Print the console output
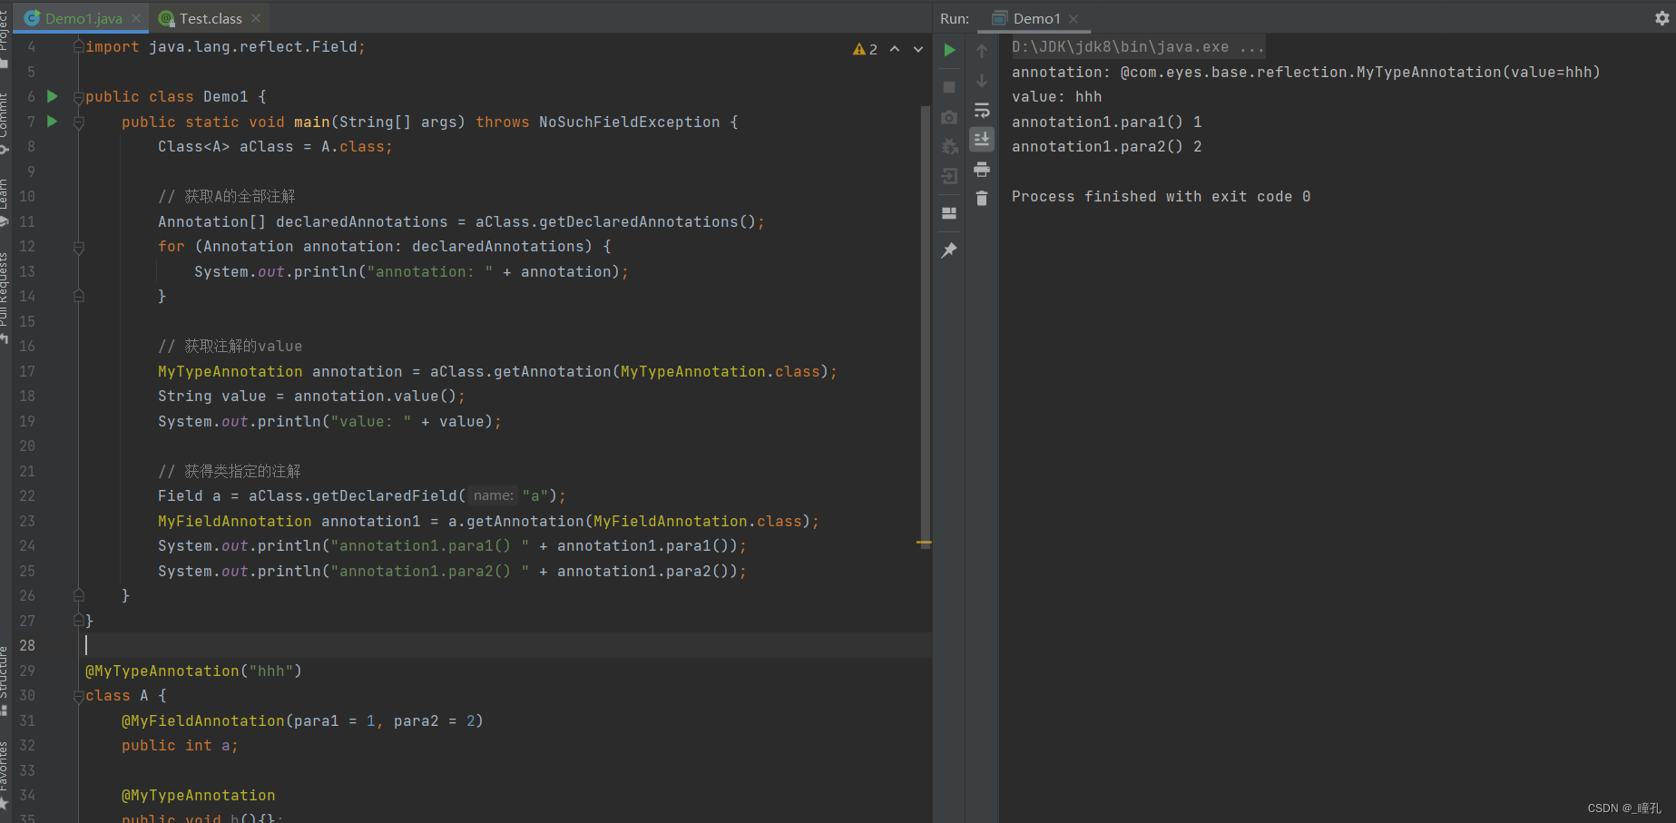The height and width of the screenshot is (823, 1676). [982, 170]
